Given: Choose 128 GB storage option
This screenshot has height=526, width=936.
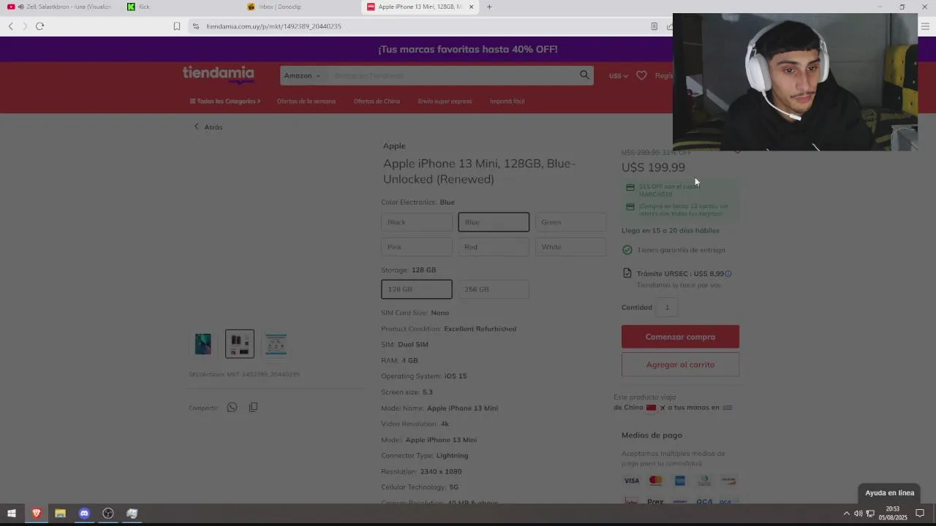Looking at the screenshot, I should [x=417, y=289].
